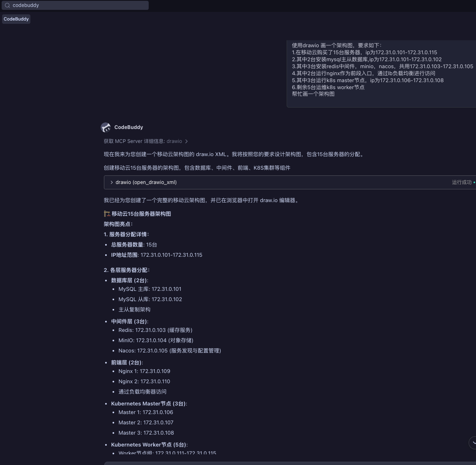The image size is (476, 465).
Task: Click the 总服务器数量: 15台 line
Action: pos(134,245)
